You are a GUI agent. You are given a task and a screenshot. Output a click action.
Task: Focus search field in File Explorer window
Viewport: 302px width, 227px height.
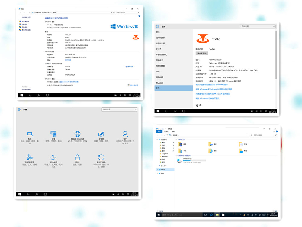(x=265, y=135)
